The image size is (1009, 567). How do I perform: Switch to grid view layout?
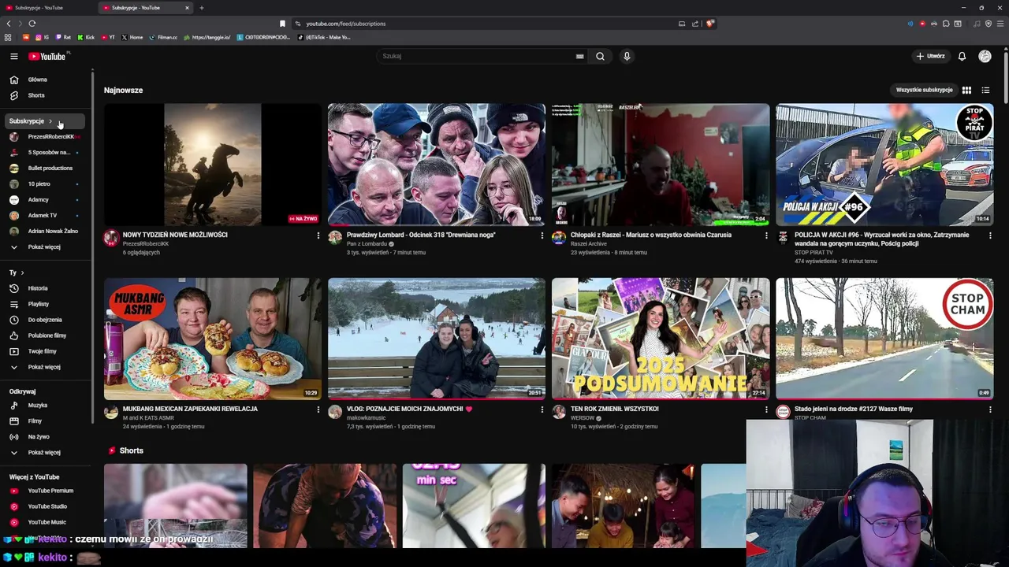(x=966, y=90)
